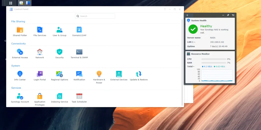261x130 pixels.
Task: Open Login Portal
Action: point(40,76)
